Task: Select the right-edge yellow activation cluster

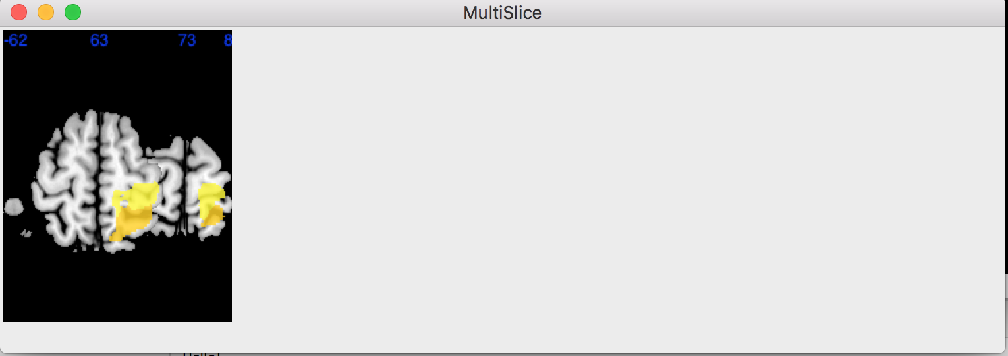Action: [x=211, y=201]
